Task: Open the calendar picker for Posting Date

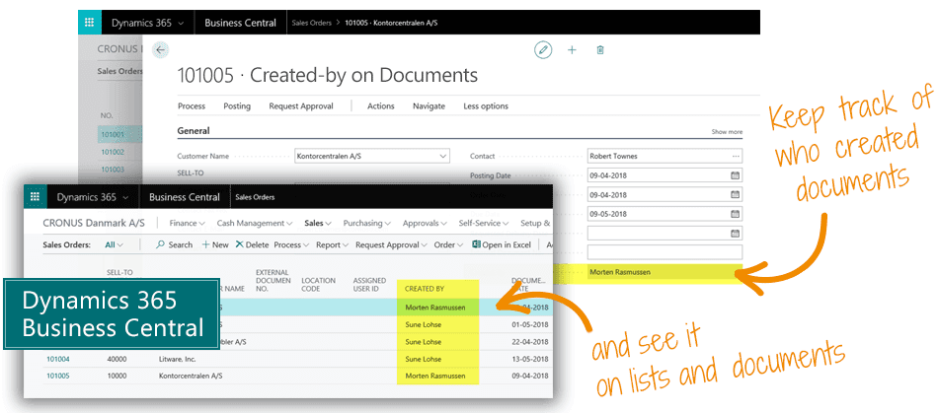Action: coord(736,175)
